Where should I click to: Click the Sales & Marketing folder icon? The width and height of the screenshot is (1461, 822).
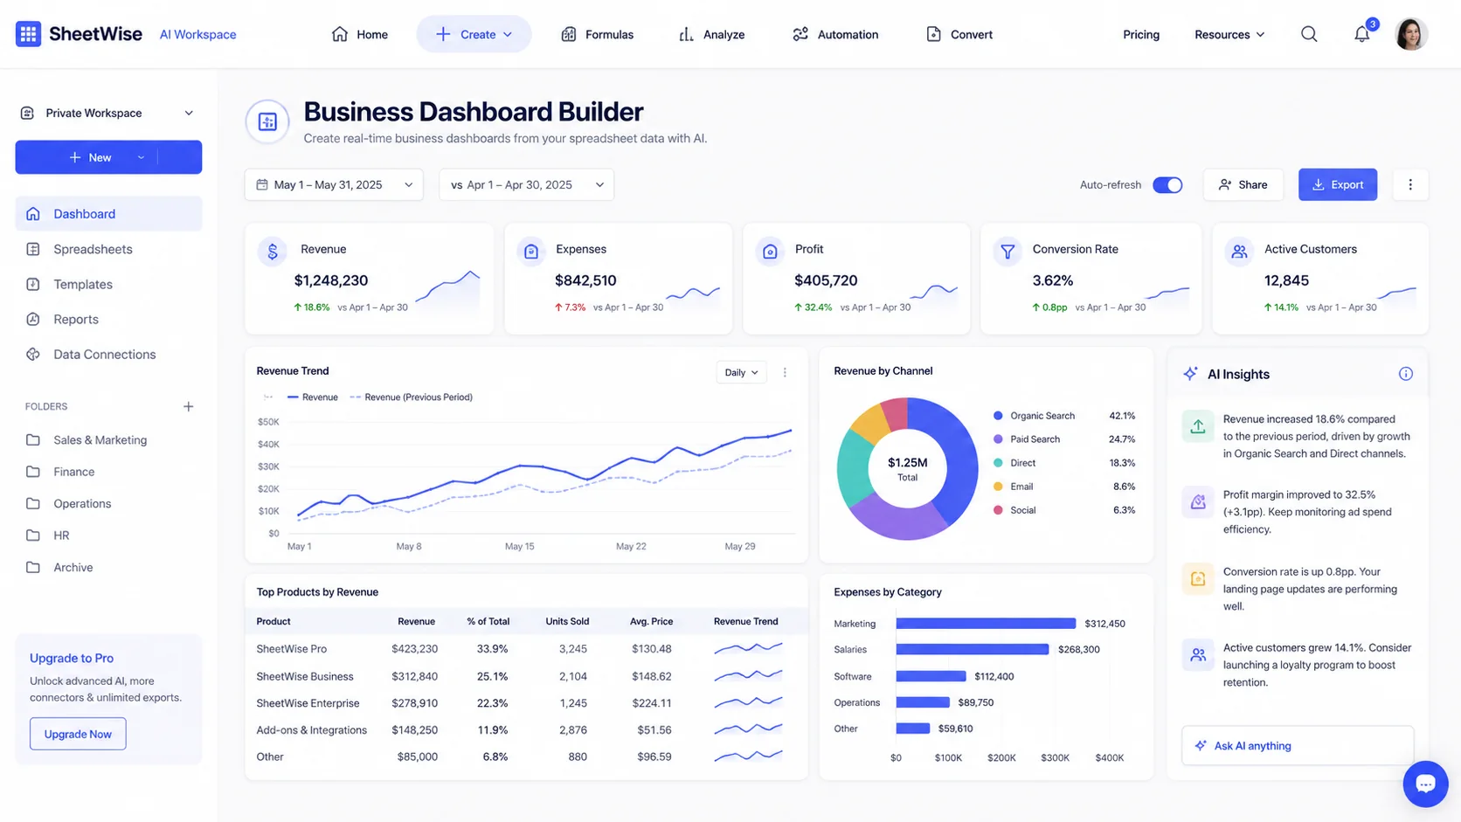(33, 440)
